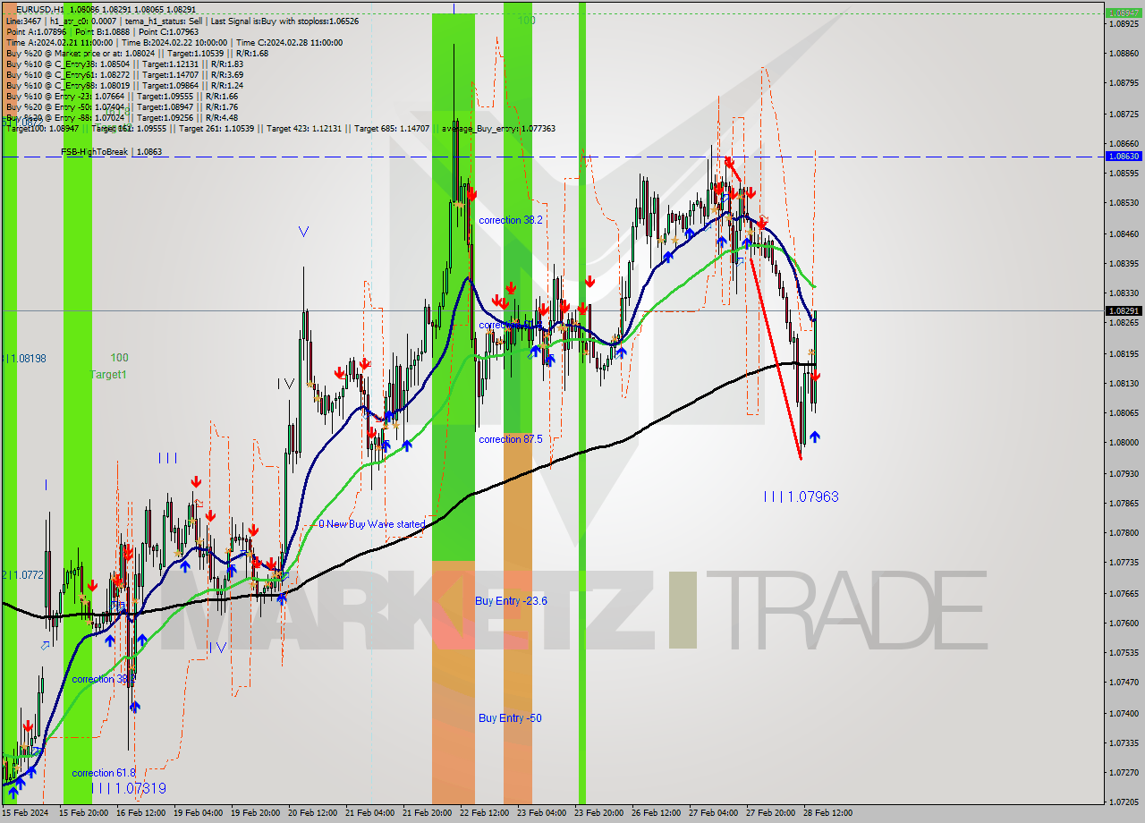The height and width of the screenshot is (823, 1145).
Task: Click the 1.08395 price axis label
Action: pyautogui.click(x=1124, y=263)
